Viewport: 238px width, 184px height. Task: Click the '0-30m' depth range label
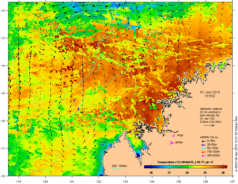[211, 141]
